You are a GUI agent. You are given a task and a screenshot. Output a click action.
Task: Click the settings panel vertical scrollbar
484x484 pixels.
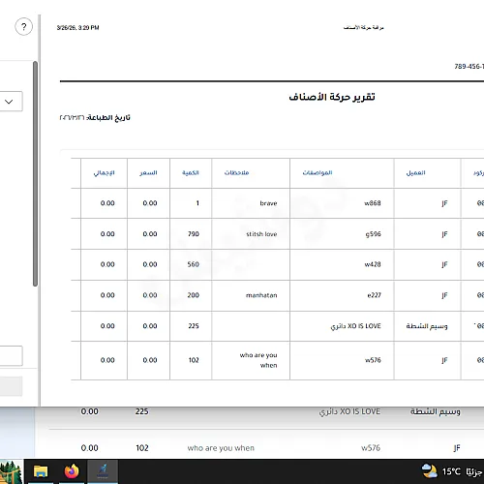[35, 173]
